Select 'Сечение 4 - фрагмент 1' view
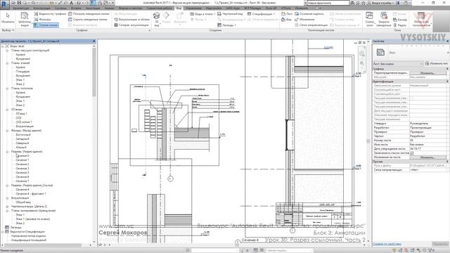 coord(31,194)
